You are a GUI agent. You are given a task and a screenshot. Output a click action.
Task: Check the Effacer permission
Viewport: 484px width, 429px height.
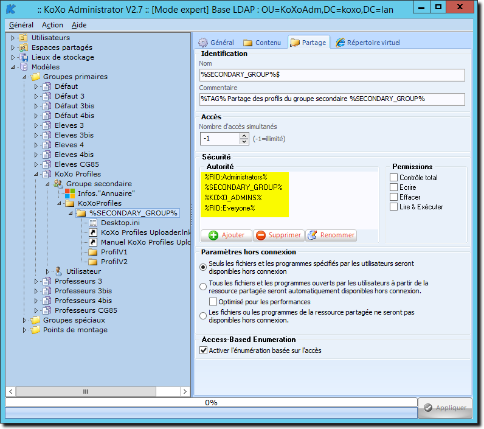coord(393,197)
